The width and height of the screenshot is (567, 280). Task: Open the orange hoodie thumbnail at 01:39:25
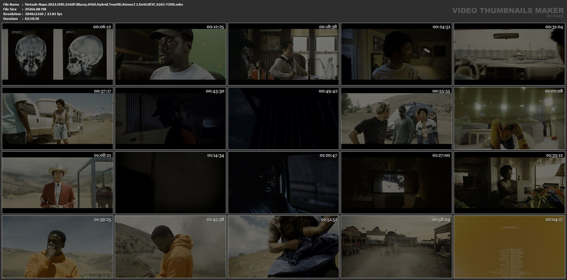click(x=58, y=247)
